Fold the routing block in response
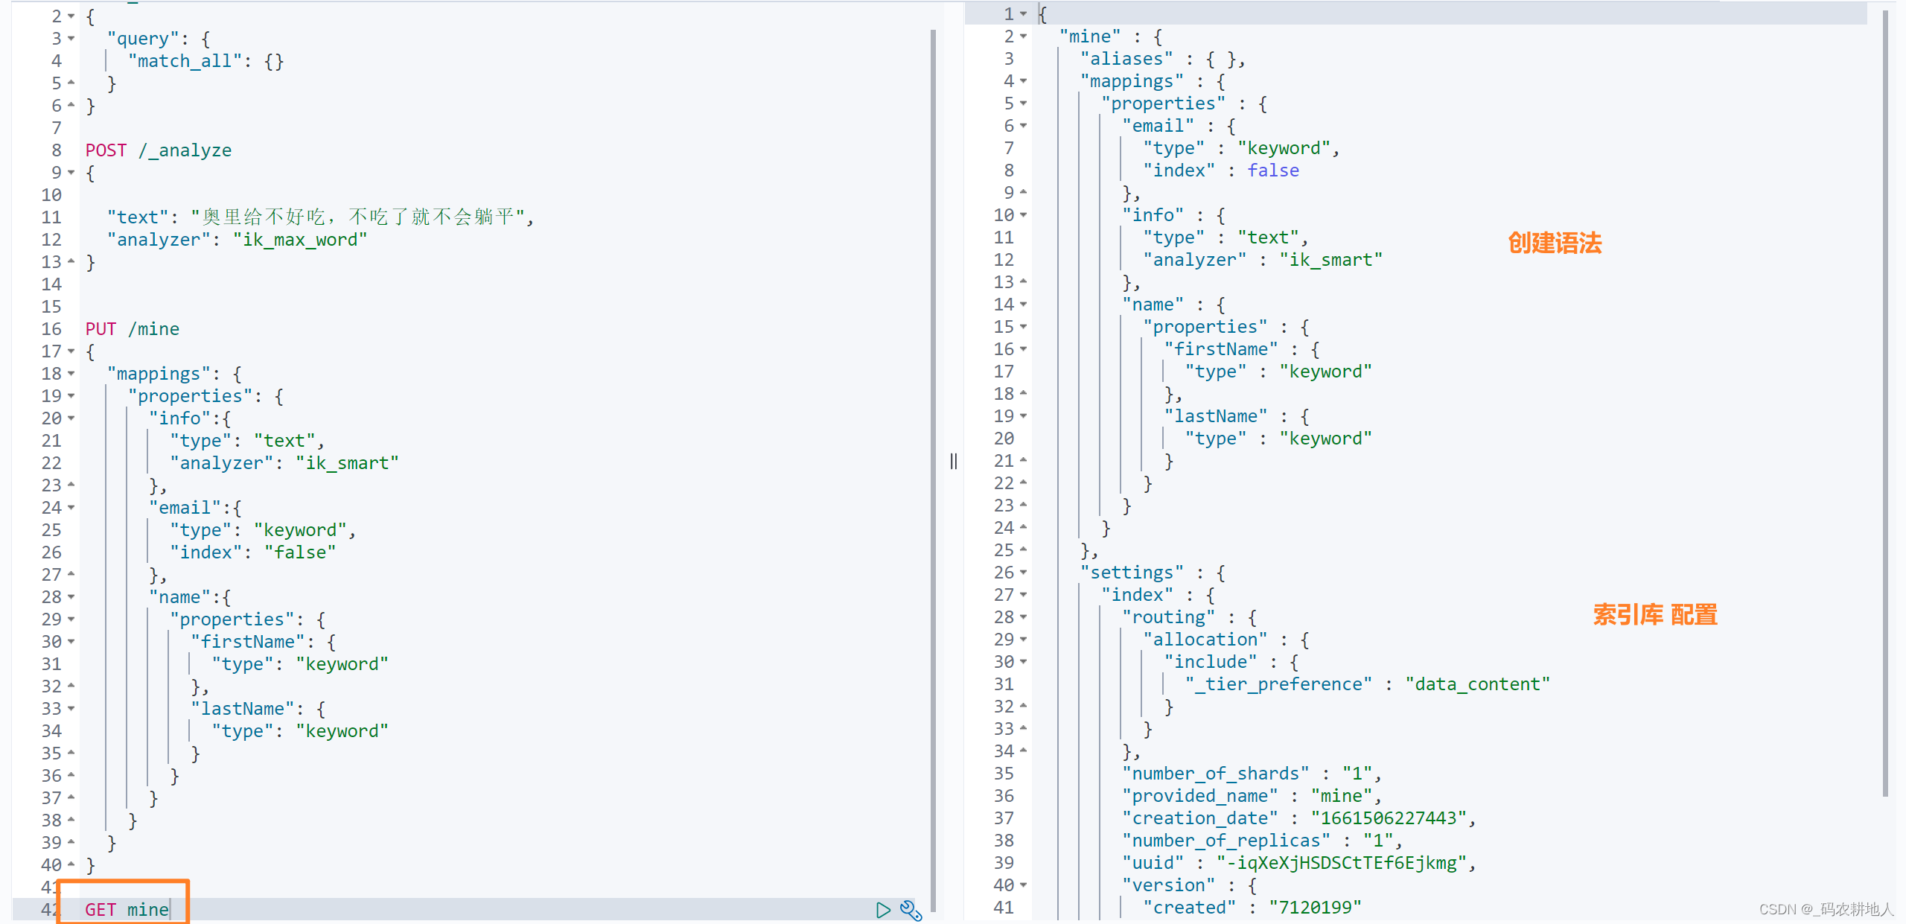 [1024, 617]
